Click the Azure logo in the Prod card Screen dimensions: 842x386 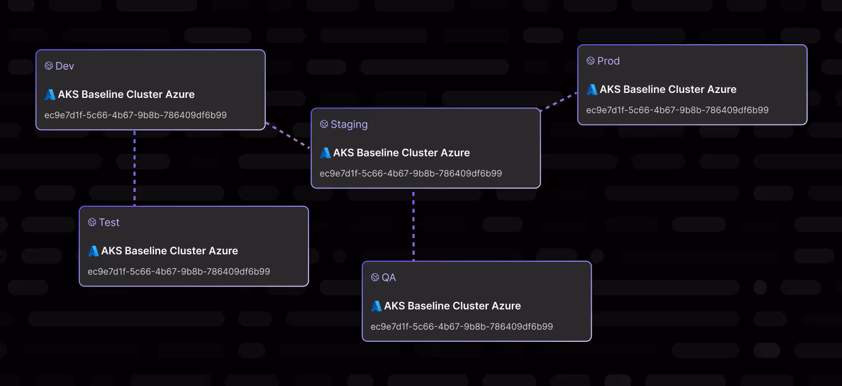[x=592, y=90]
